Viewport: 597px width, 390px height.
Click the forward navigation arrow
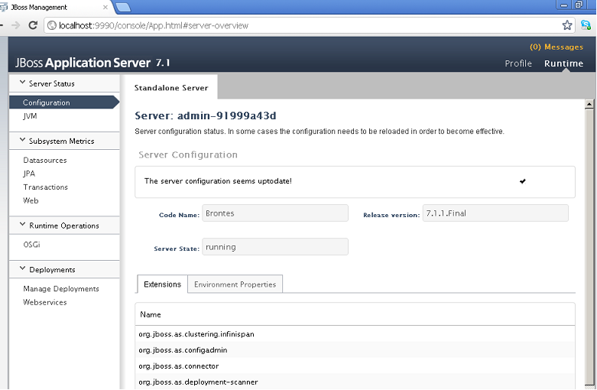click(14, 25)
